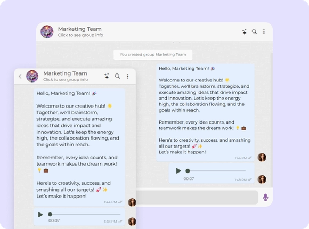Click 'Click to see group info' in mobile header
Image resolution: width=309 pixels, height=229 pixels.
click(66, 80)
